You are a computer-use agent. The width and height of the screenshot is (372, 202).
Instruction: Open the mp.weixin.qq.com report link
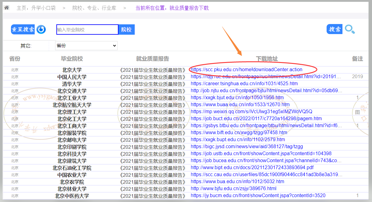(x=251, y=112)
